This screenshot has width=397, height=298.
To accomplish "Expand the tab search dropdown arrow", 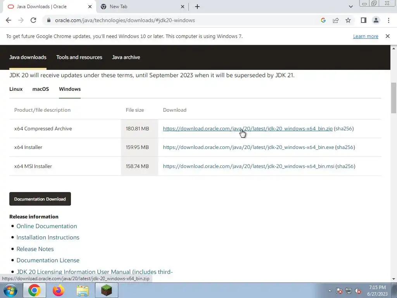I will click(350, 7).
